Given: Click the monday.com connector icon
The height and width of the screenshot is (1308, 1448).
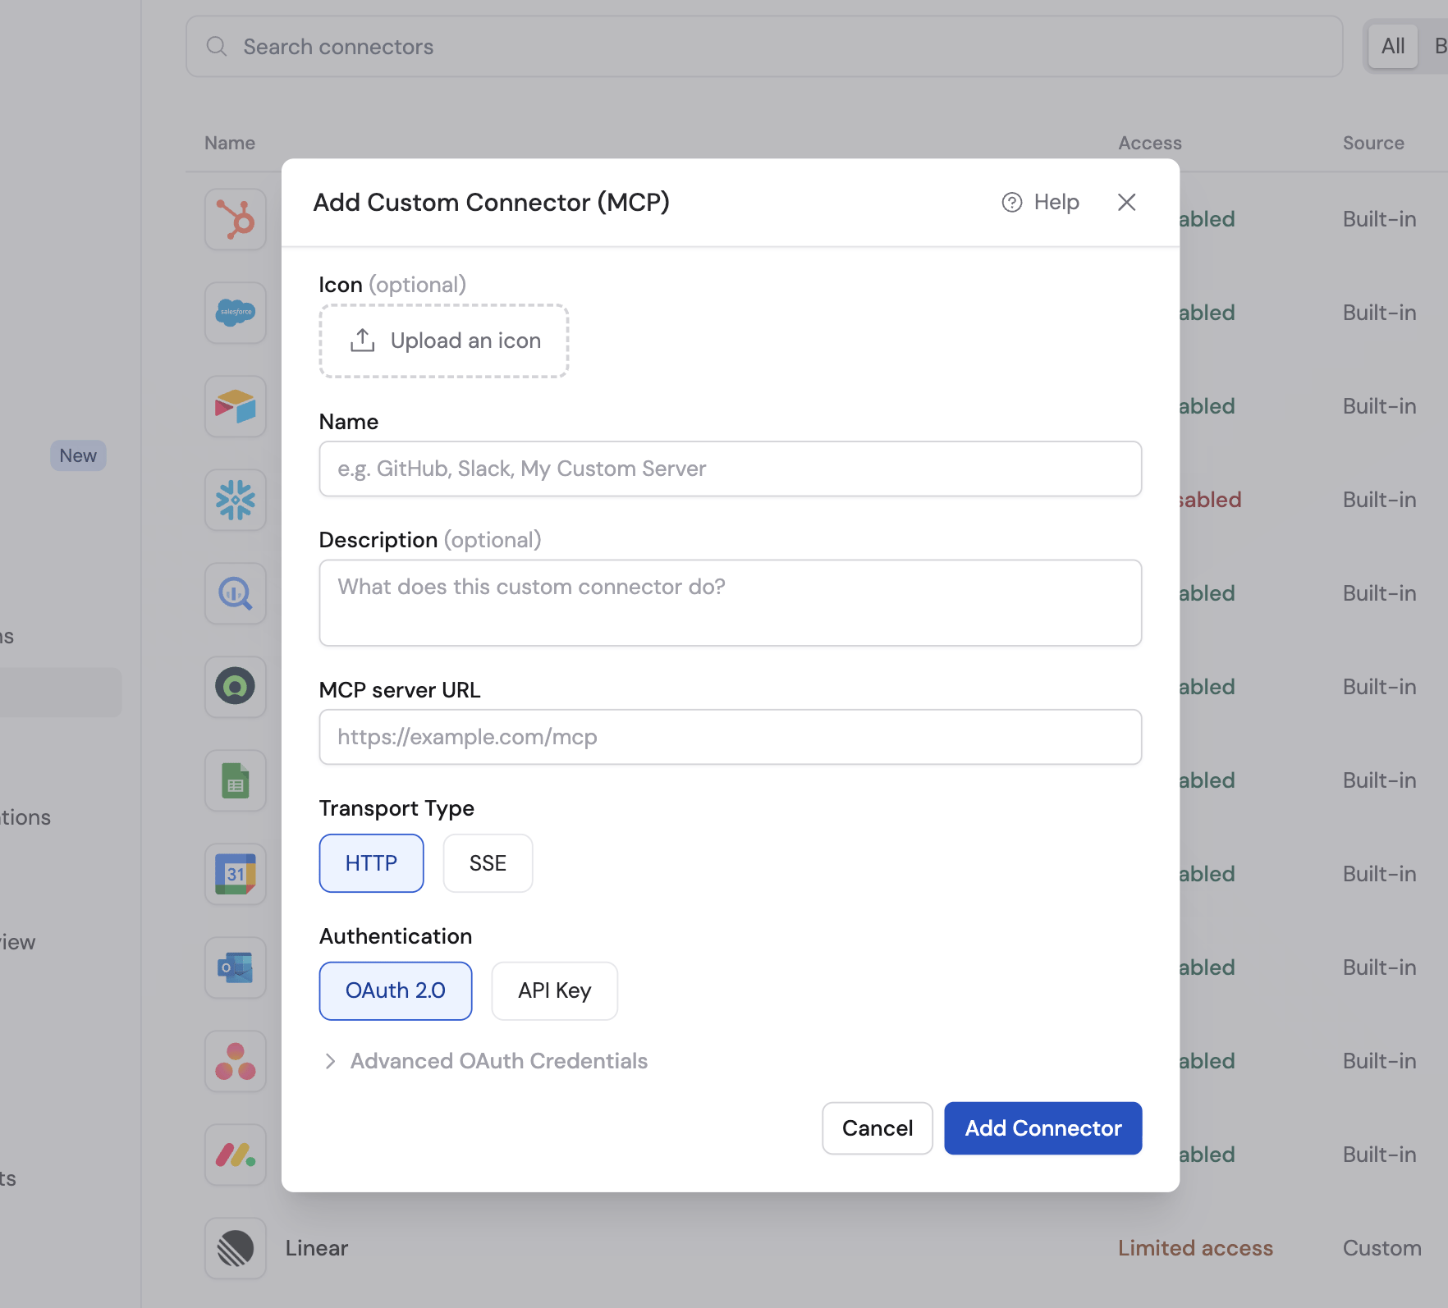Looking at the screenshot, I should [x=236, y=1155].
